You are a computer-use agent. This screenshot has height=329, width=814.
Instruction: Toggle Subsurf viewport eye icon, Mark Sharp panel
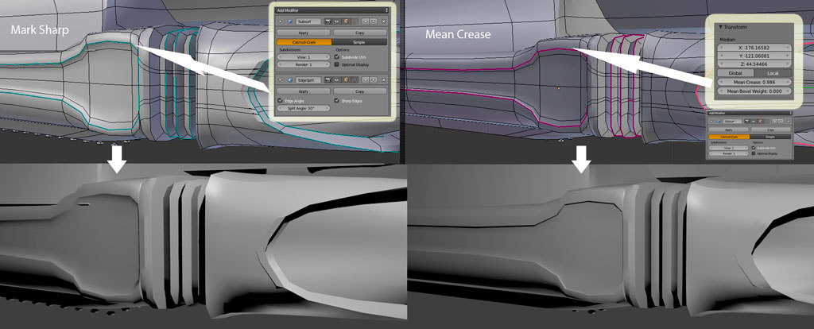[x=336, y=21]
